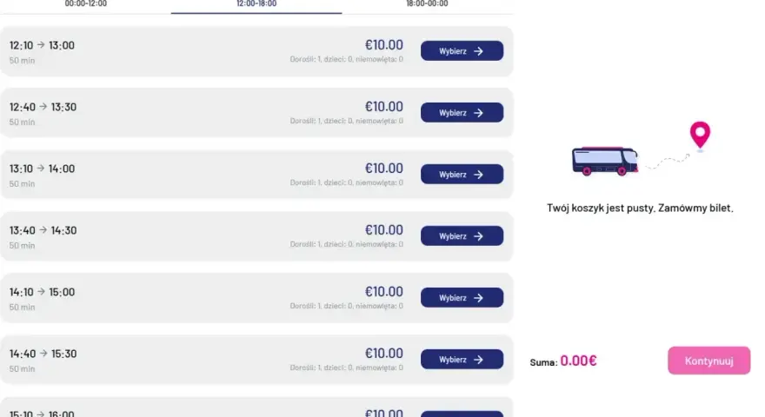Click arrow icon on 13:40 Wybierz button
The height and width of the screenshot is (417, 765).
pyautogui.click(x=479, y=236)
